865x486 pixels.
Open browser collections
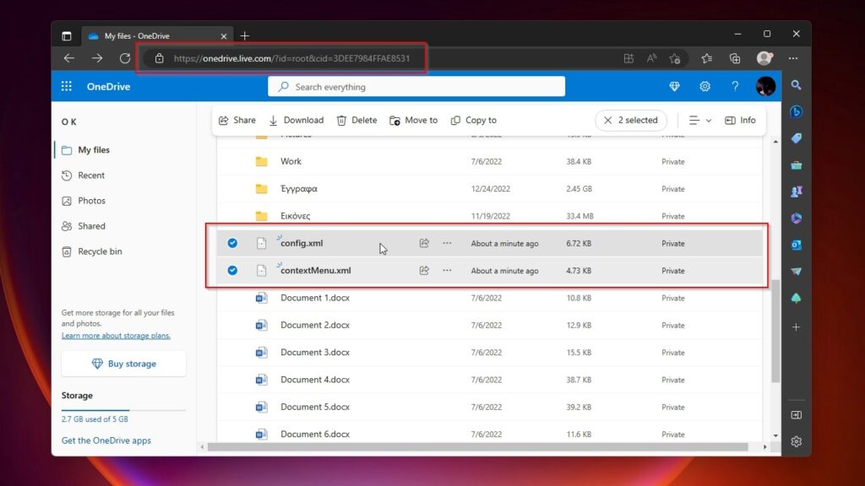[x=735, y=58]
